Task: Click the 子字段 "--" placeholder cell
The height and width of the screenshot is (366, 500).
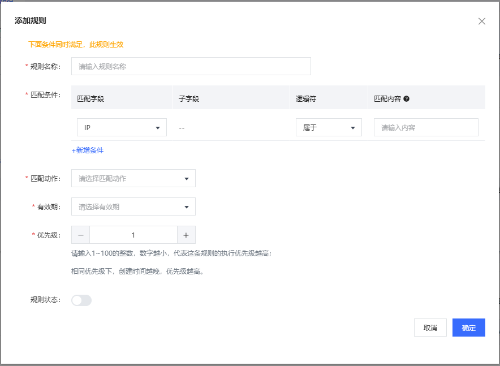Action: click(182, 128)
